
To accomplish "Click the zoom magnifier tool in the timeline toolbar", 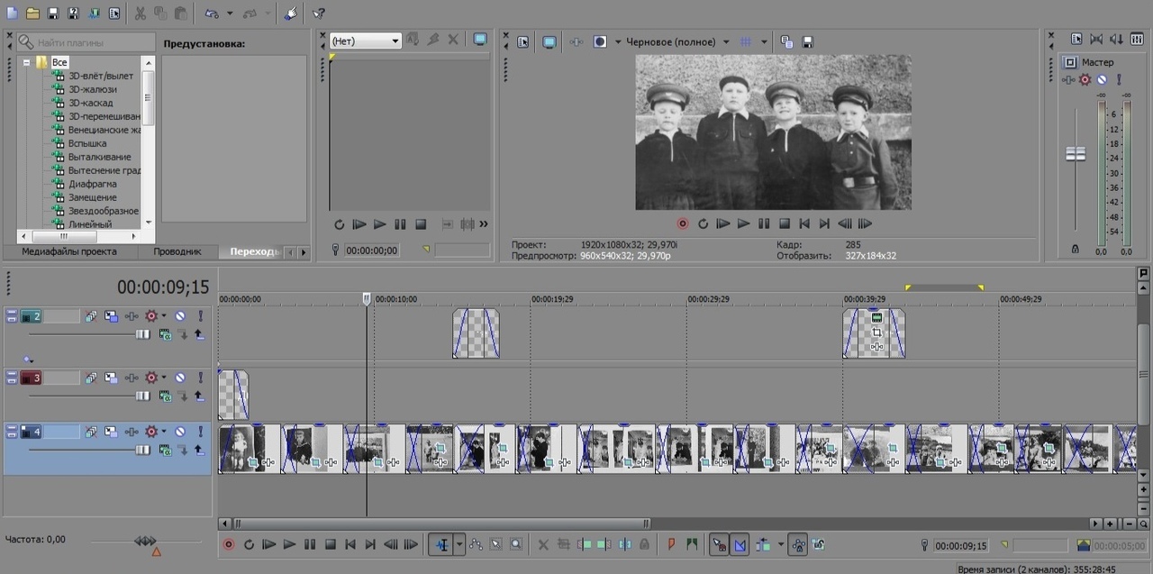I will 516,544.
